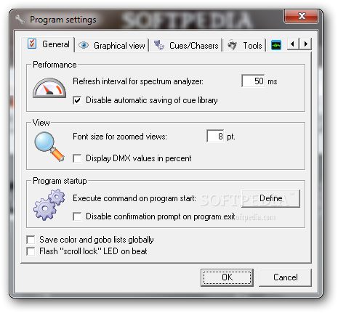The image size is (338, 313).
Task: Check Disable confirmation prompt on program exit
Action: [77, 216]
